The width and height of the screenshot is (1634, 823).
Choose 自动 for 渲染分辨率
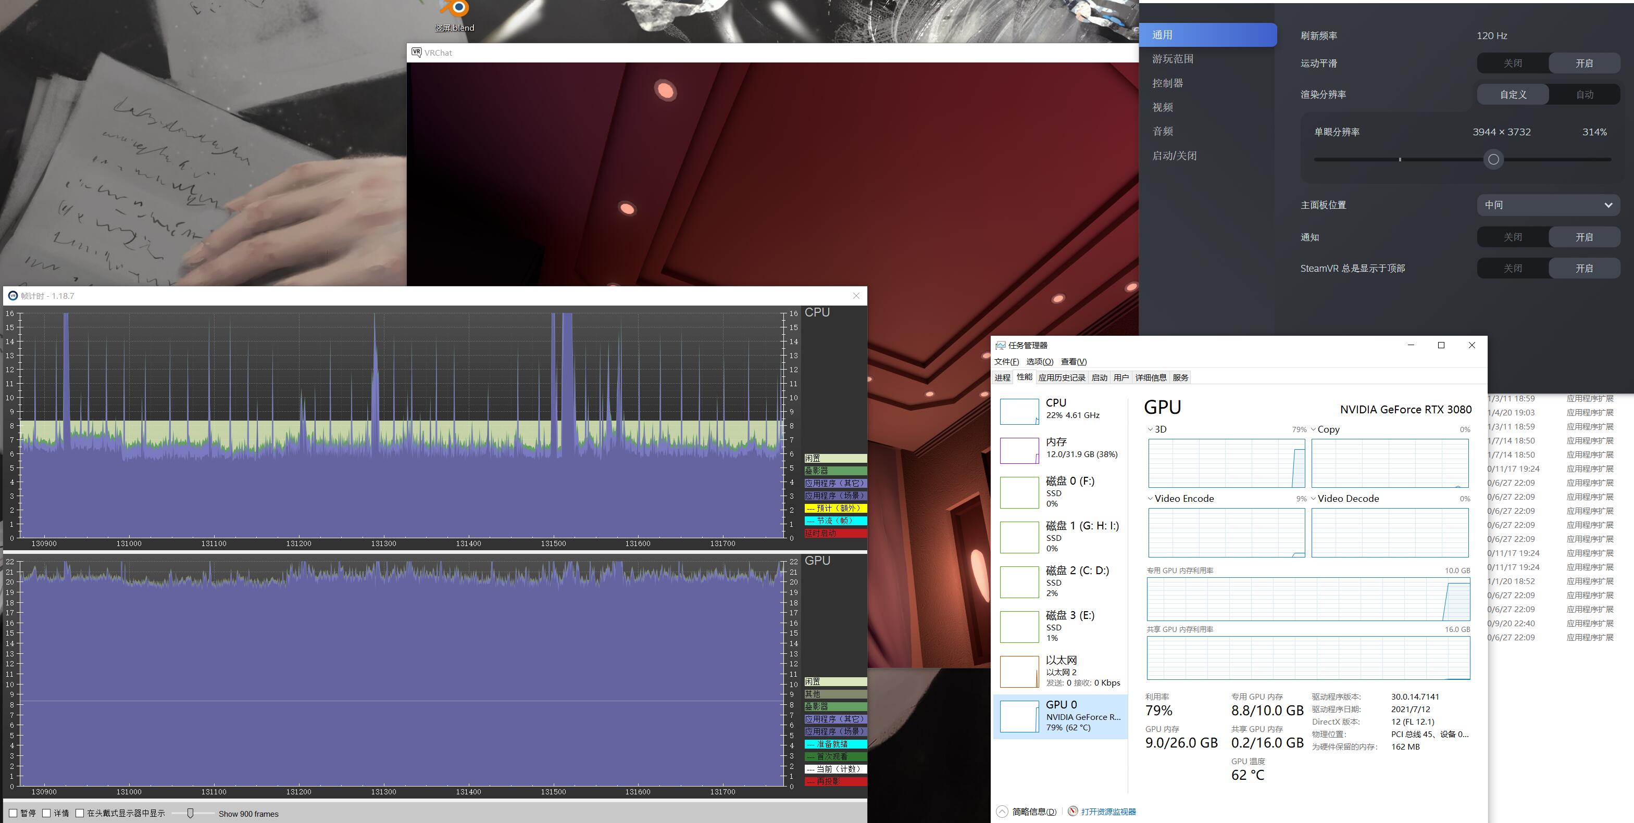click(1584, 94)
